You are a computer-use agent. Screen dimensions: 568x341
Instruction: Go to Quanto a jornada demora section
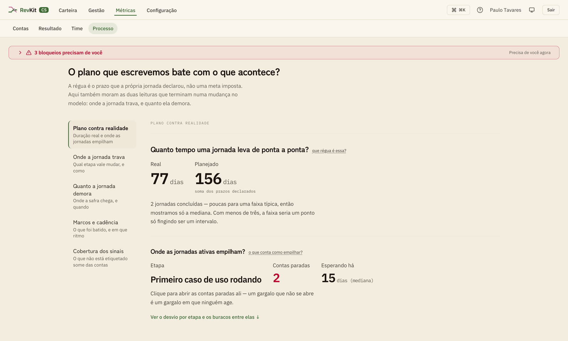(102, 196)
